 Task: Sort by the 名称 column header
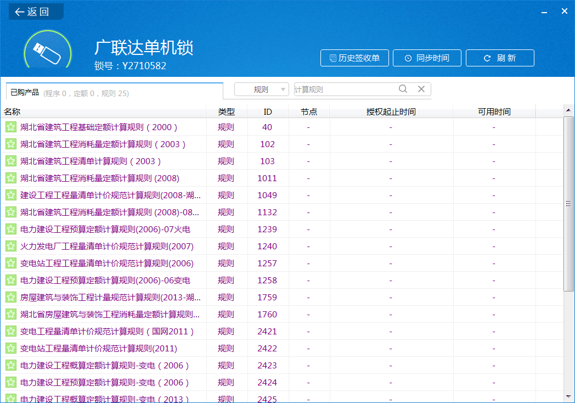[x=103, y=111]
